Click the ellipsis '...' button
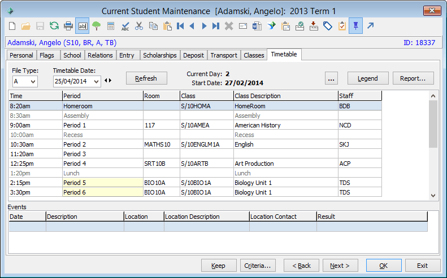This screenshot has width=447, height=278. click(x=331, y=78)
